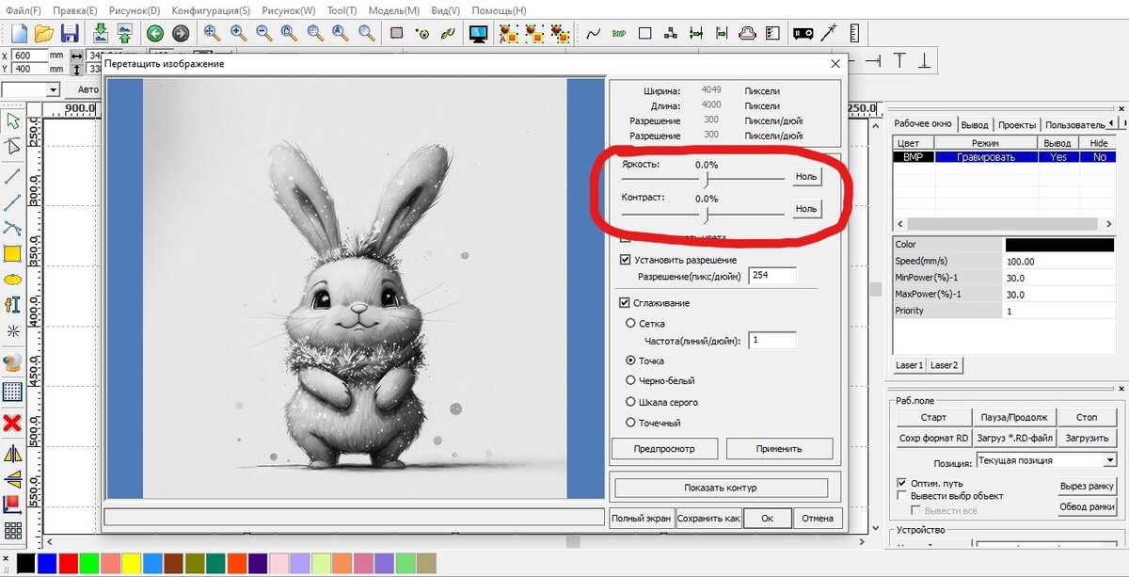Select the 'Точечный' radio option
This screenshot has height=577, width=1129.
point(631,423)
